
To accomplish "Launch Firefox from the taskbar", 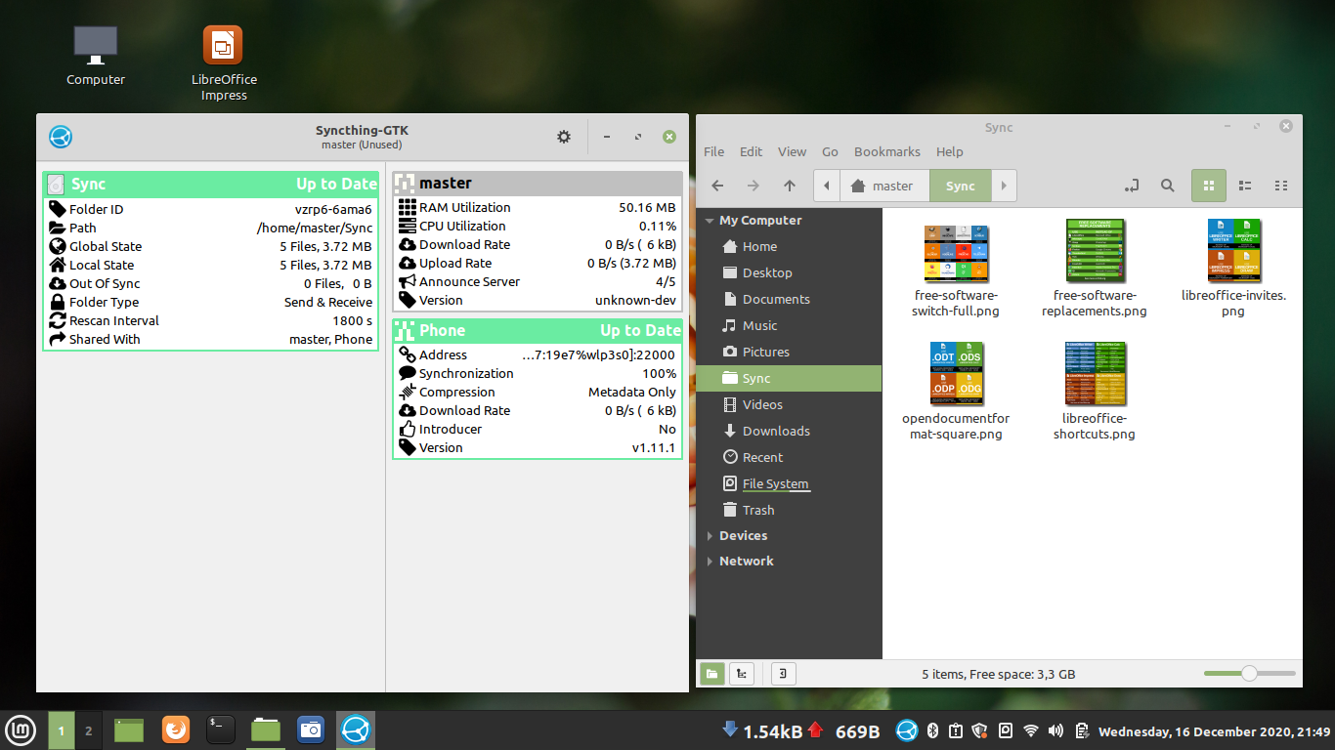I will click(176, 729).
